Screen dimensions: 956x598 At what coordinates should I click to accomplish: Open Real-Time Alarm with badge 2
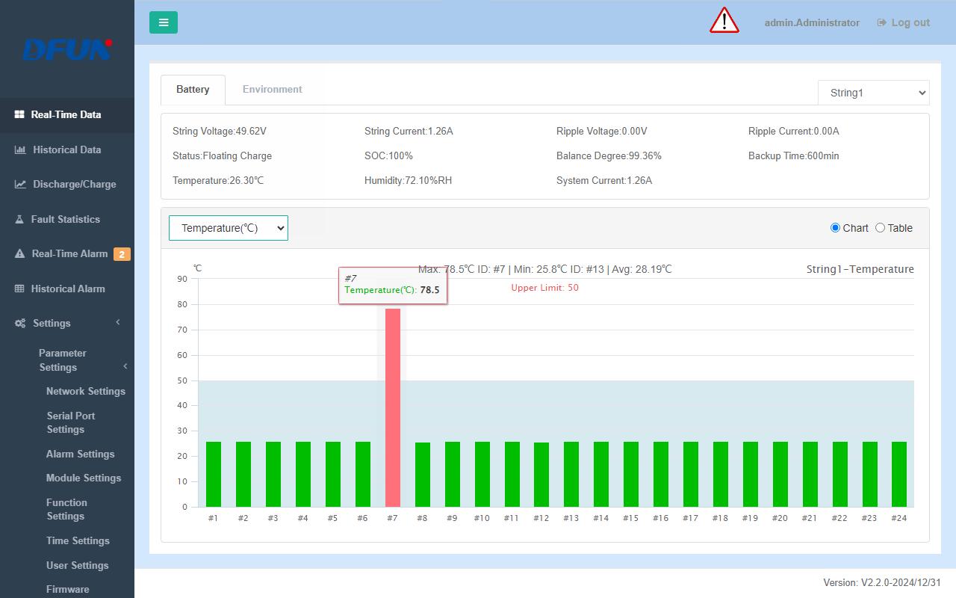click(69, 254)
